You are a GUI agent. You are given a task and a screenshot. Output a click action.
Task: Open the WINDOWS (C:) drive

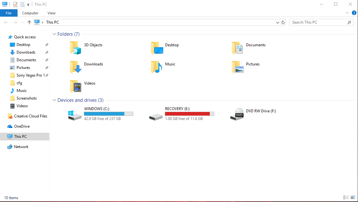click(x=97, y=108)
